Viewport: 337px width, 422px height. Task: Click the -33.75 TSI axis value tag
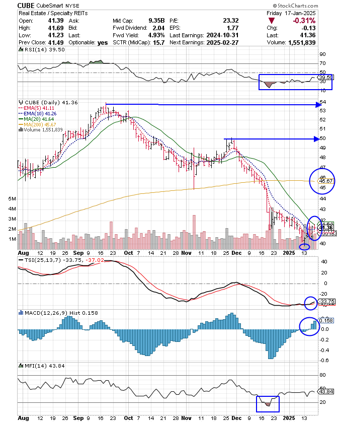click(x=327, y=302)
